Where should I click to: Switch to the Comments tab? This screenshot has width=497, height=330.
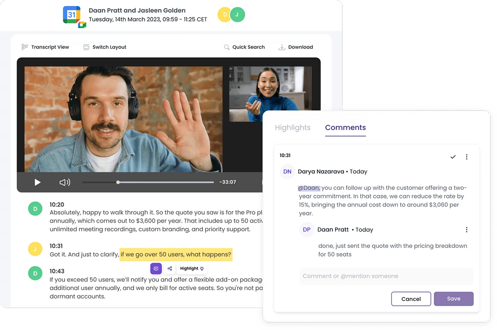coord(345,128)
